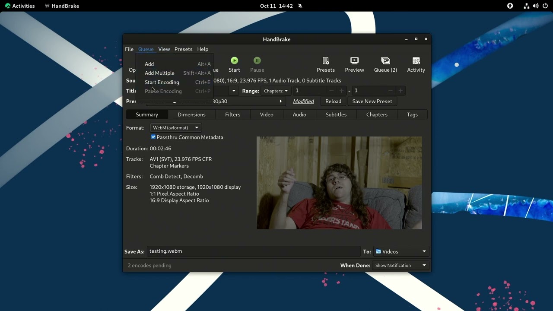Click the volume icon in system tray
This screenshot has width=553, height=311.
(536, 6)
